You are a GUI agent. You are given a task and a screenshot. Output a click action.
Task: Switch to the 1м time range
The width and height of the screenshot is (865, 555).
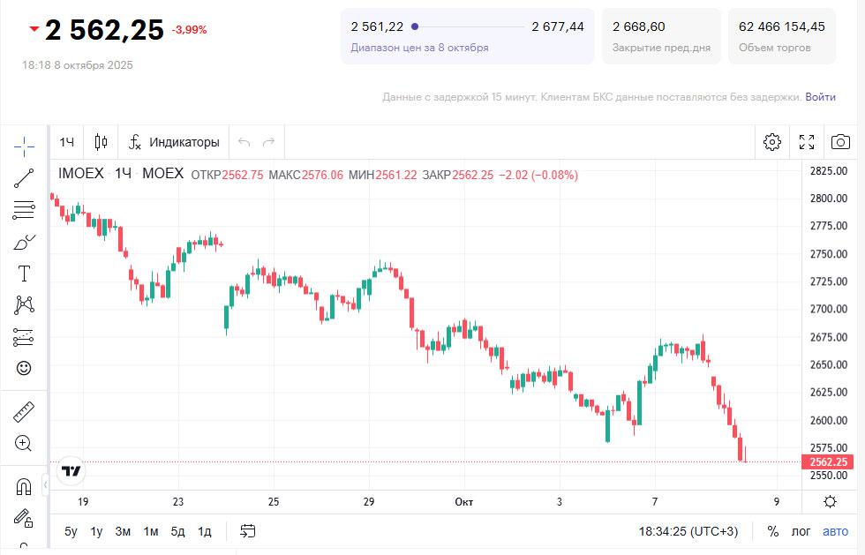(x=151, y=531)
